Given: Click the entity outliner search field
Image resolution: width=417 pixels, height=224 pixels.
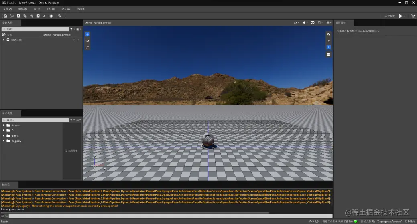Looking at the screenshot, I should point(35,29).
